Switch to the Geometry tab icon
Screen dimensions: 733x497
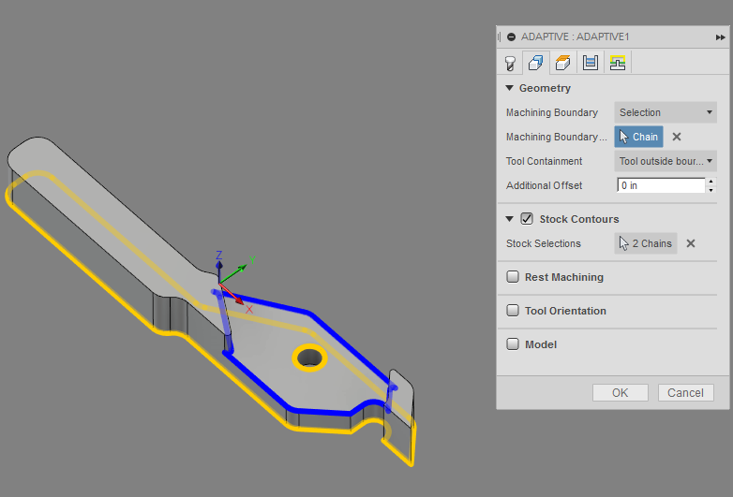click(x=535, y=63)
